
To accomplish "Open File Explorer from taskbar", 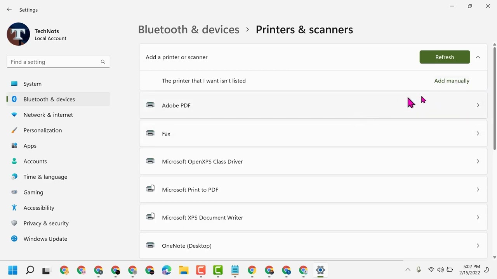I will 184,270.
